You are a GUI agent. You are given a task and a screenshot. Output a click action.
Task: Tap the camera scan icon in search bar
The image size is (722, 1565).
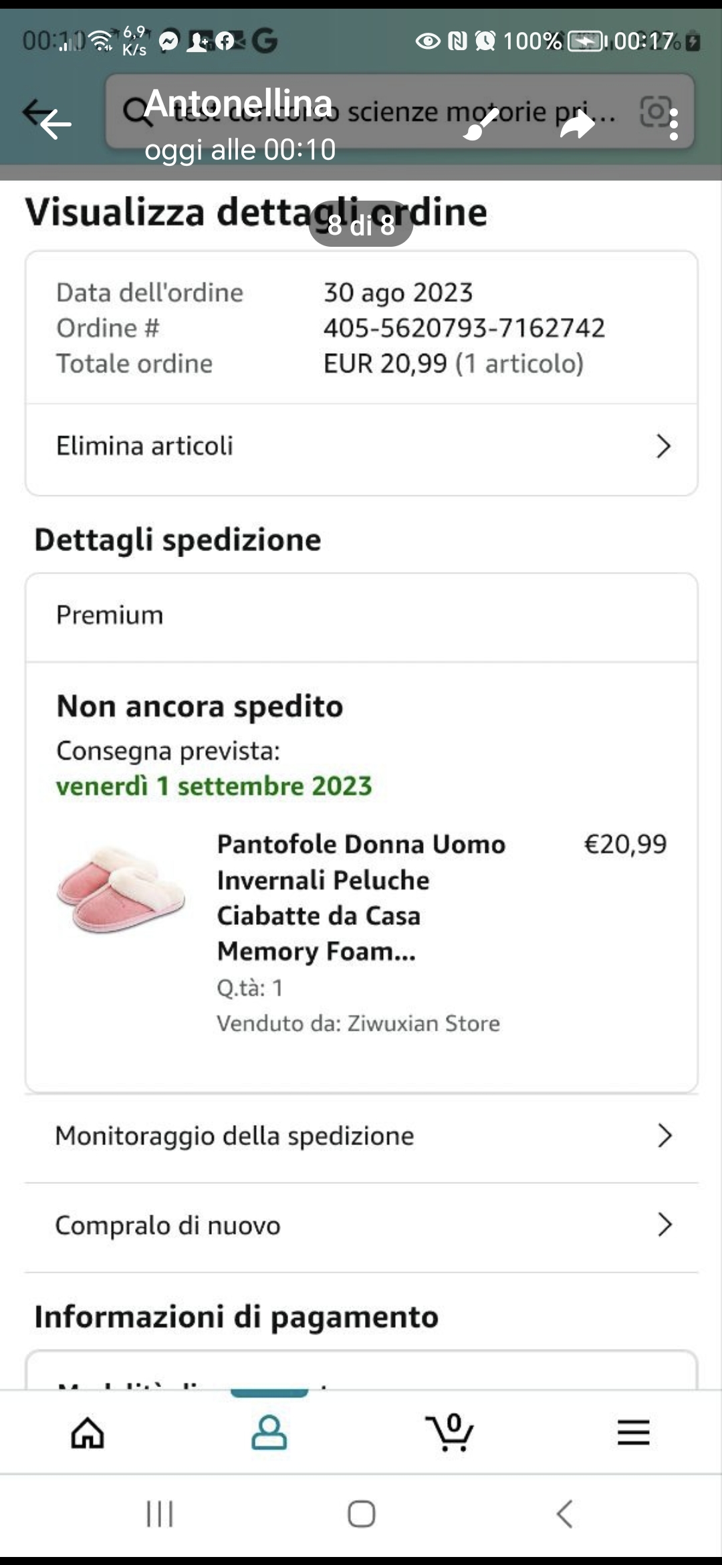pyautogui.click(x=655, y=111)
